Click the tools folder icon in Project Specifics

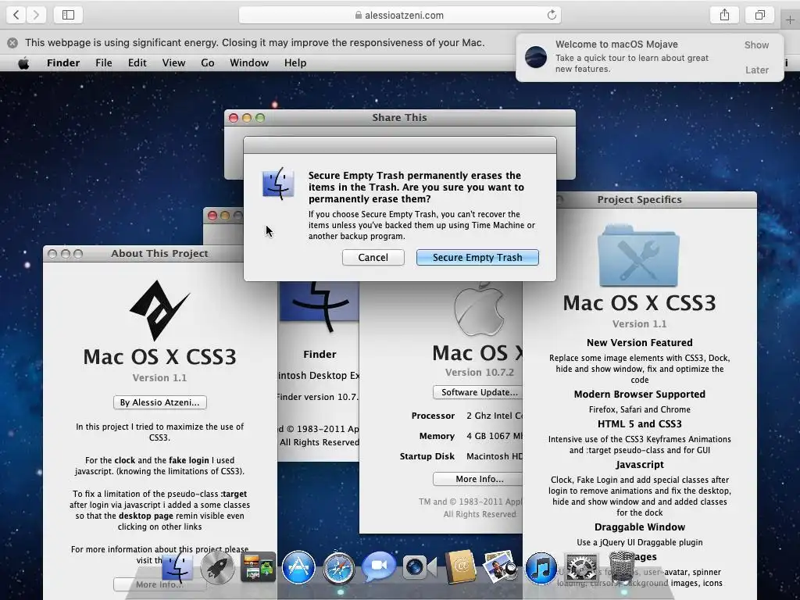[639, 256]
